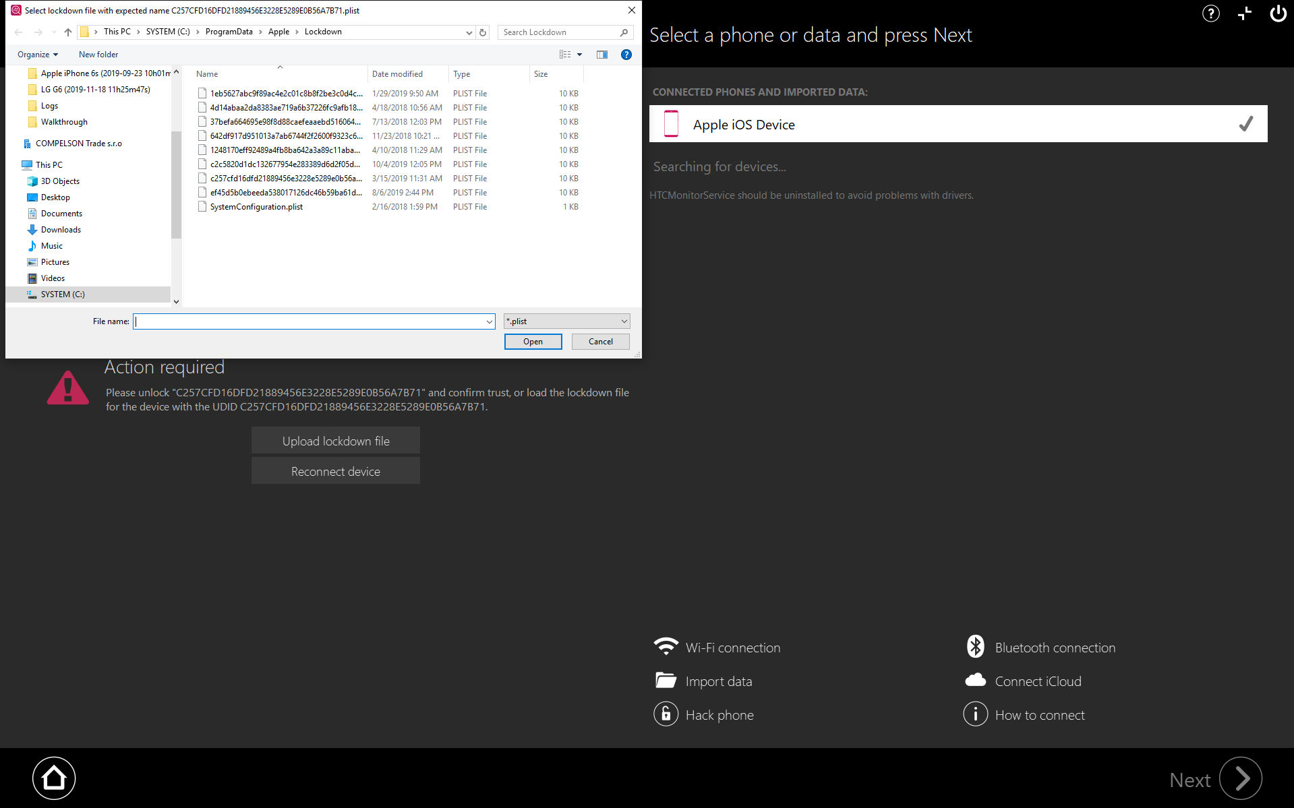Open the change view options dropdown arrow
The height and width of the screenshot is (808, 1294).
[x=579, y=55]
